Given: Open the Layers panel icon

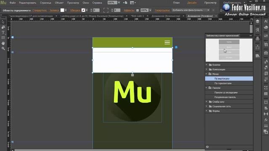Looking at the screenshot, I should (x=257, y=21).
